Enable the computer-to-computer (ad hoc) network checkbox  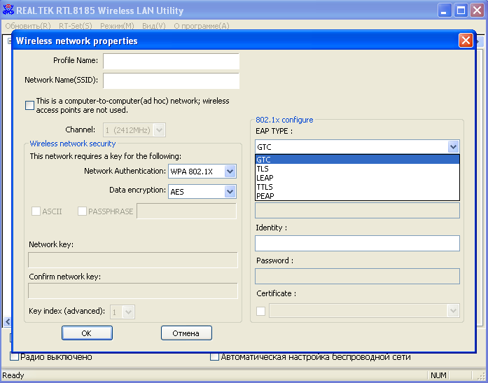(29, 106)
